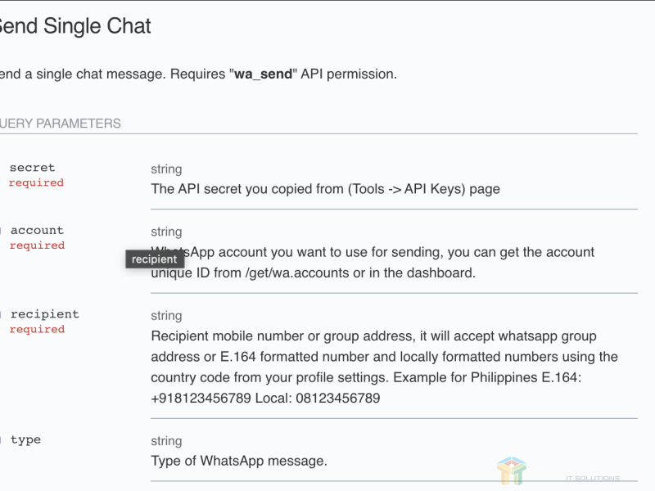Screen dimensions: 655x491
Task: Click the red 'required' label below the recipient parameter
Action: (x=37, y=329)
